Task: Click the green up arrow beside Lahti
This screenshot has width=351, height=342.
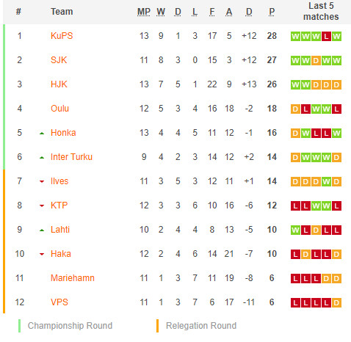Action: [42, 230]
